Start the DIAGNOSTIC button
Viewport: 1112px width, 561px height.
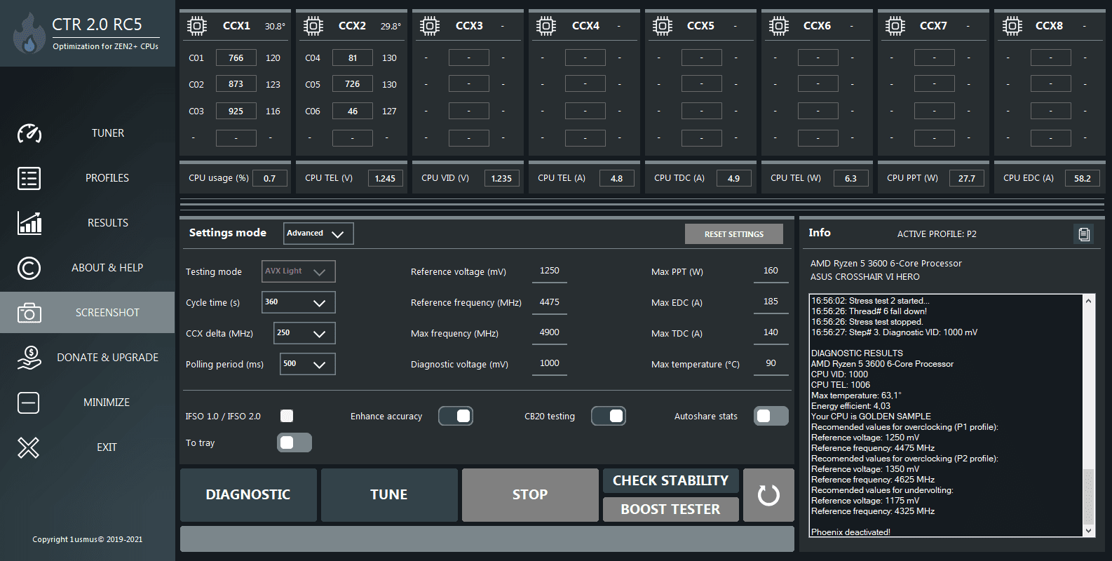[x=248, y=495]
